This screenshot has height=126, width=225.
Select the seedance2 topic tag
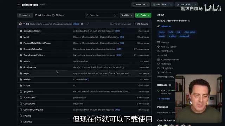[x=184, y=36]
